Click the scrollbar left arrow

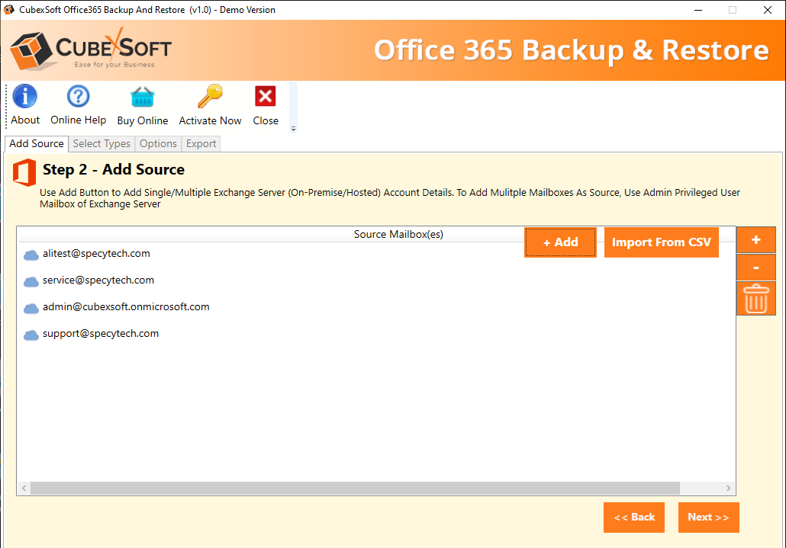[24, 488]
